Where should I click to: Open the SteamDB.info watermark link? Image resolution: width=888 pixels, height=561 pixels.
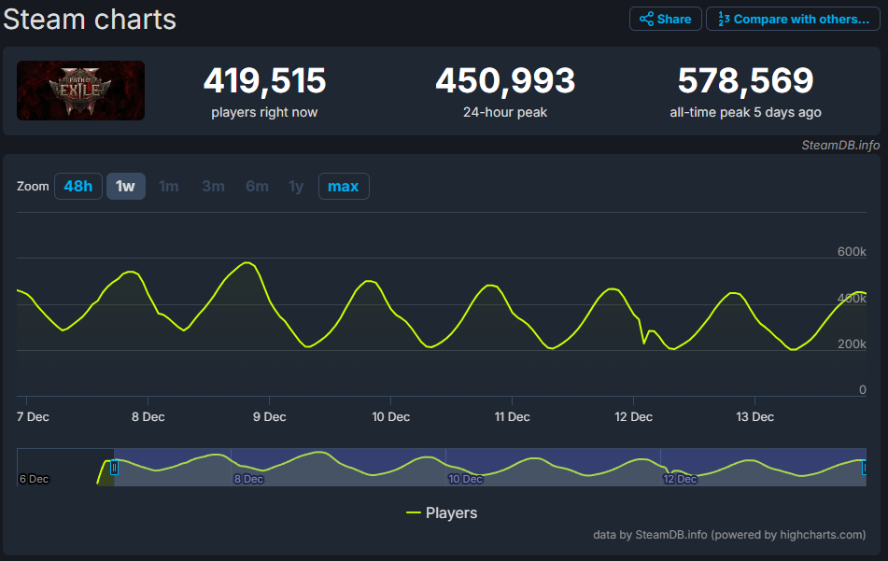click(x=839, y=145)
